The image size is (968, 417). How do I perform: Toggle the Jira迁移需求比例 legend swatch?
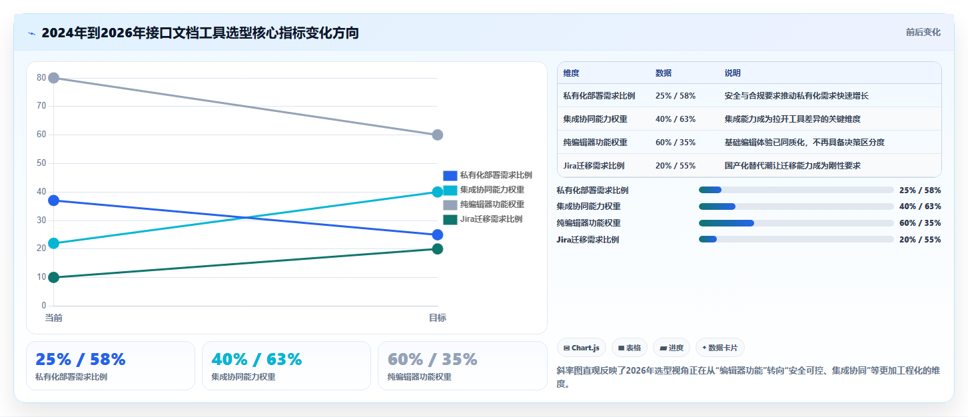(450, 219)
